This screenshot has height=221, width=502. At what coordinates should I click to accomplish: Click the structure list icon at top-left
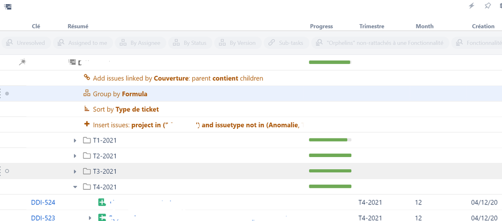point(8,6)
